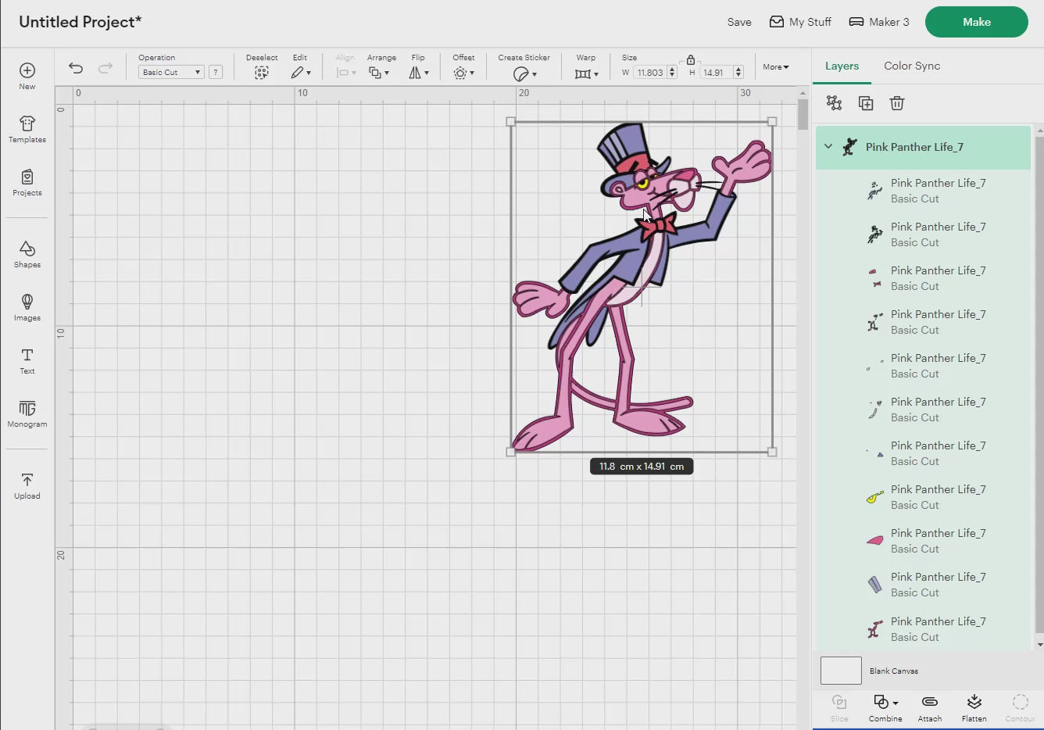The image size is (1044, 730).
Task: Select the first Pink Panther Life_7 sublayer
Action: (923, 191)
